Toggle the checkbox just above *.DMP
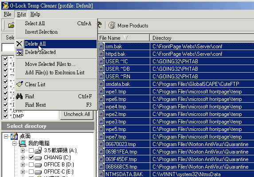Viewport: 254px width, 177px height. click(x=5, y=110)
